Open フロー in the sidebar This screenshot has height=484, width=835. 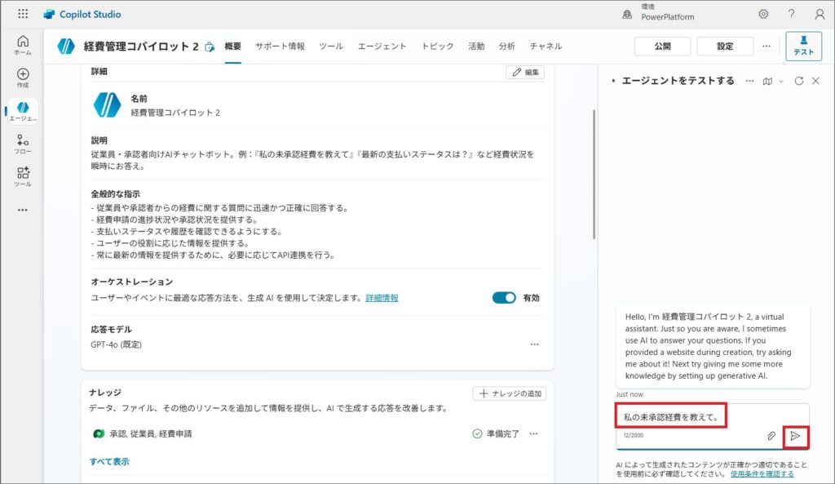(23, 144)
